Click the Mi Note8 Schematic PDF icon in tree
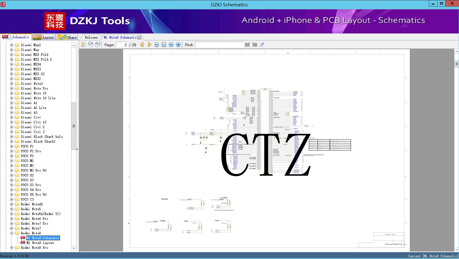 coord(23,238)
